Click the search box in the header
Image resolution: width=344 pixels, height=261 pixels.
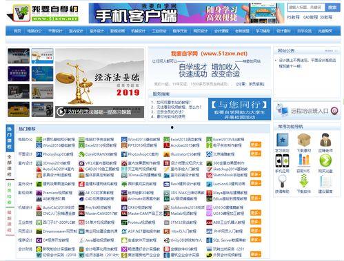(306, 8)
